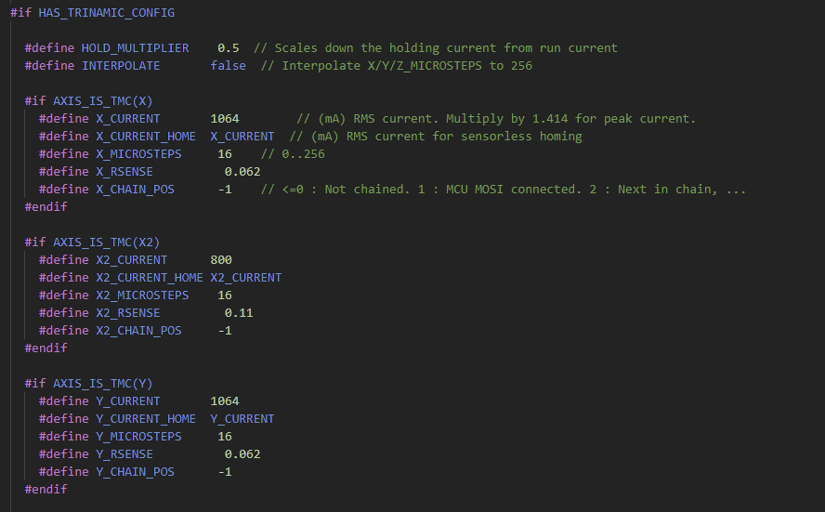The image size is (825, 512).
Task: Click the X_RSENSE value 0.062
Action: (x=242, y=172)
